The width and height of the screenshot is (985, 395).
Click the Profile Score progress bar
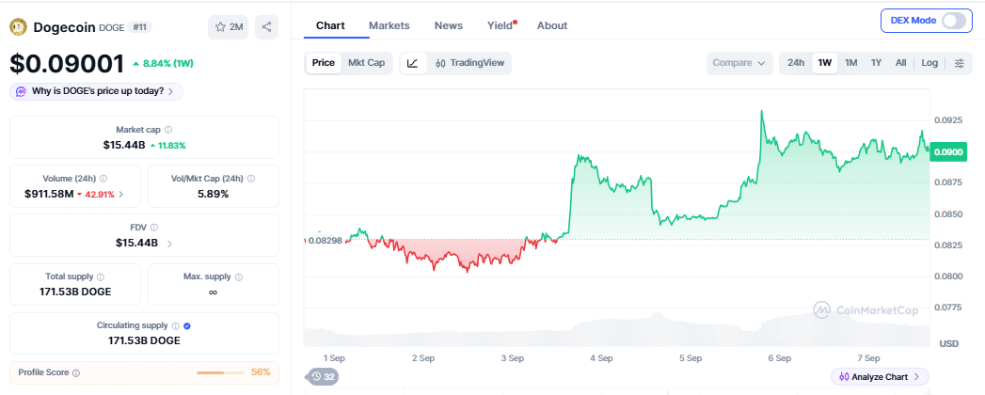[220, 373]
